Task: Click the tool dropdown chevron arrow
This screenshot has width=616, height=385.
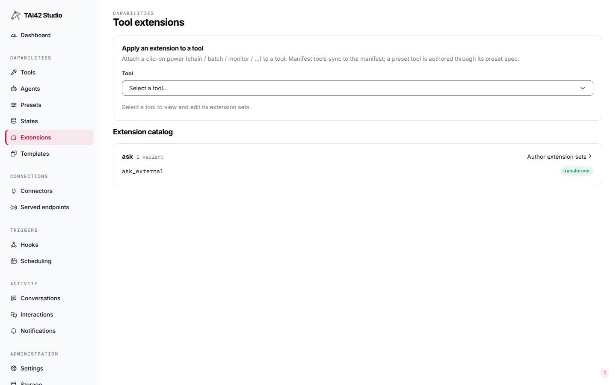Action: point(582,88)
